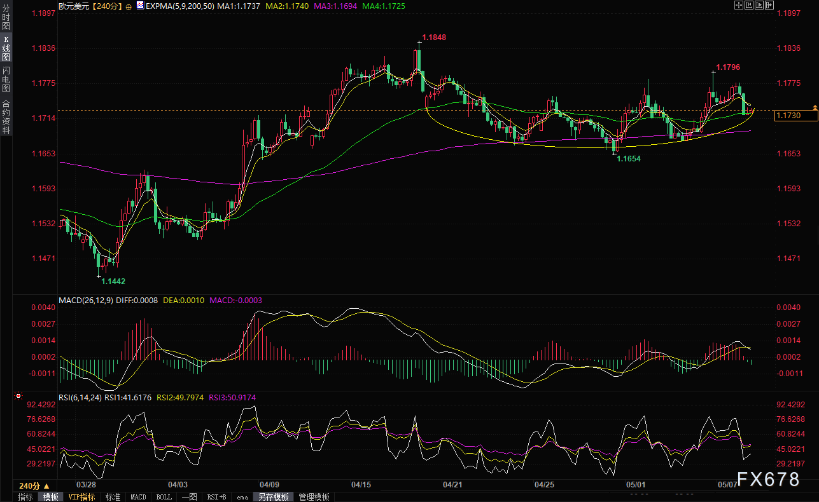819x502 pixels.
Task: Click the chart replay icon
Action: tap(759, 5)
